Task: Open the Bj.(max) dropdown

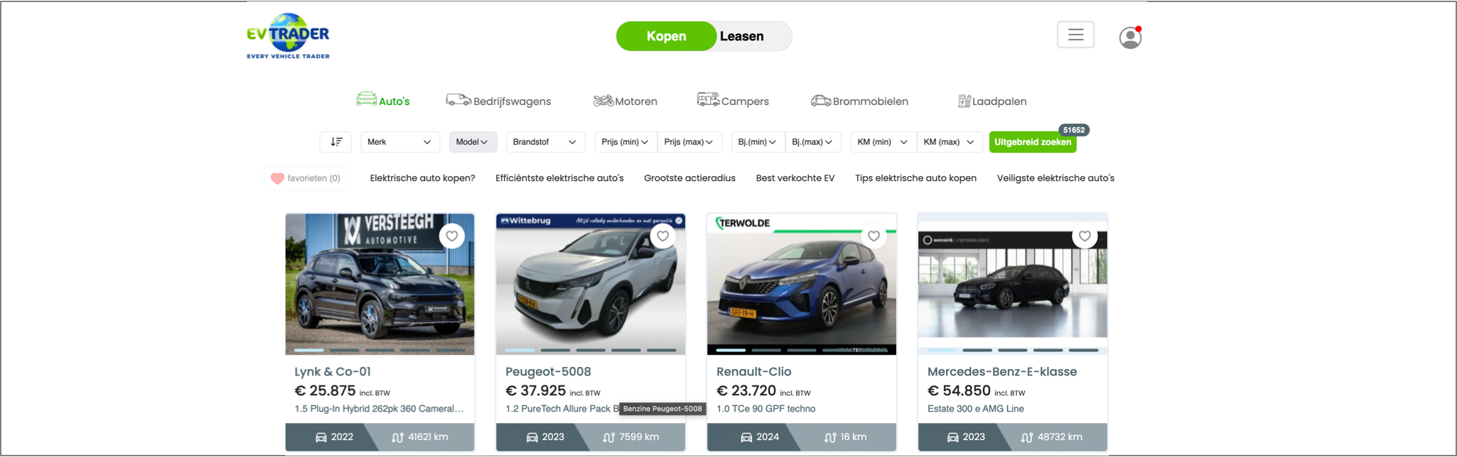Action: click(813, 142)
